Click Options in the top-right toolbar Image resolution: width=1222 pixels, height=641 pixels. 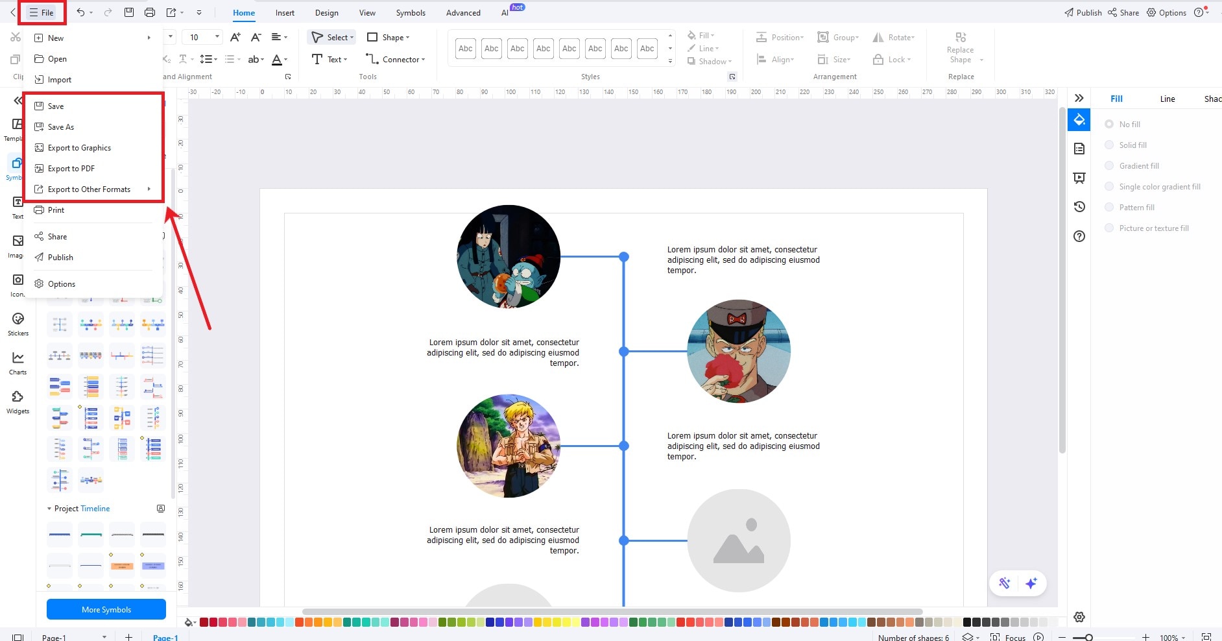1166,12
